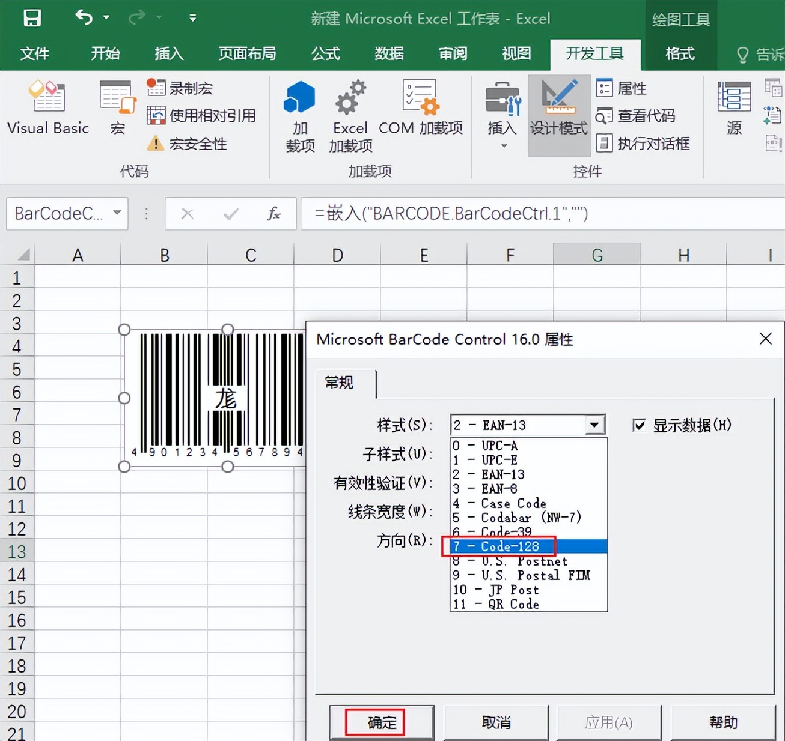Choose 10 - JP Post style

pos(529,590)
